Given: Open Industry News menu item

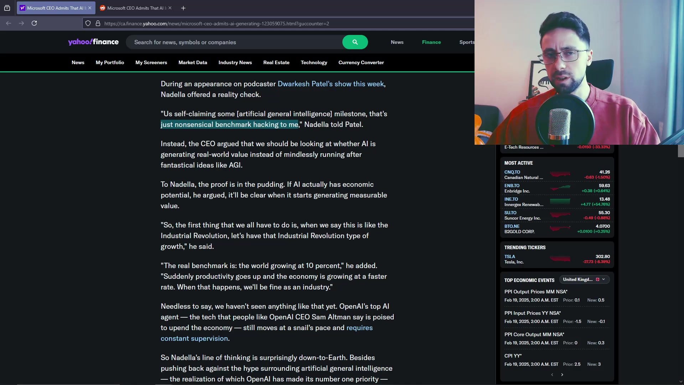Looking at the screenshot, I should (x=235, y=62).
